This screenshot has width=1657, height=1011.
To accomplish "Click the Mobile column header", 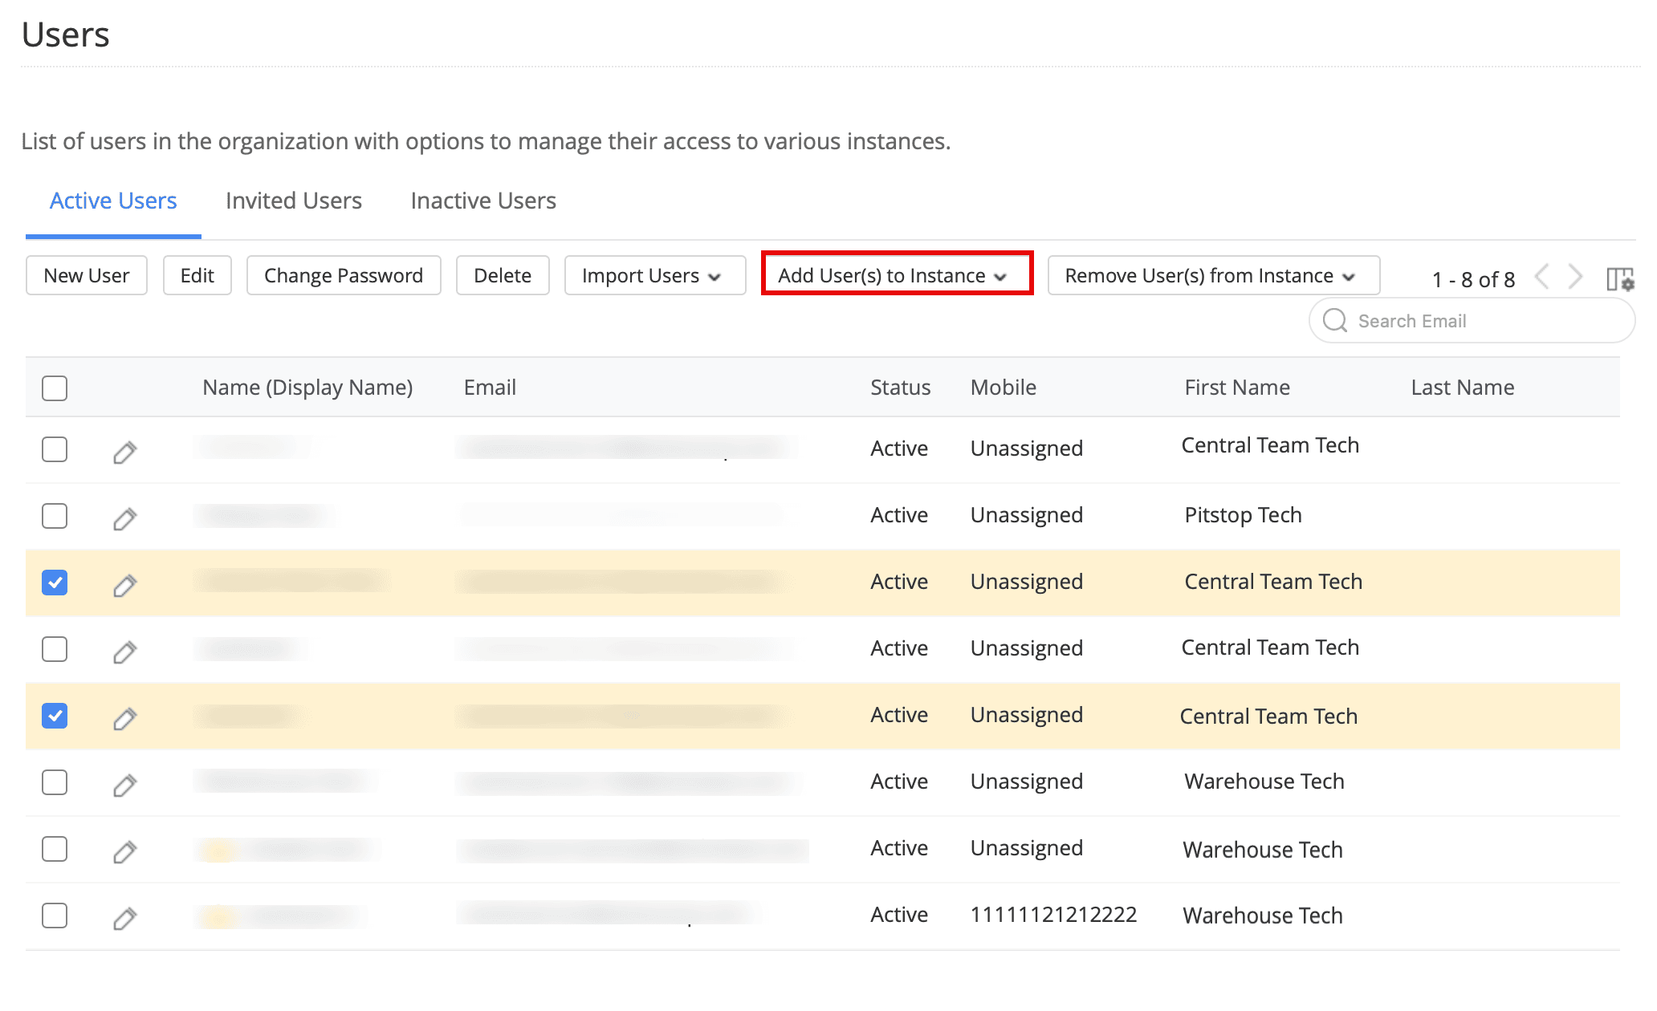I will [1004, 388].
